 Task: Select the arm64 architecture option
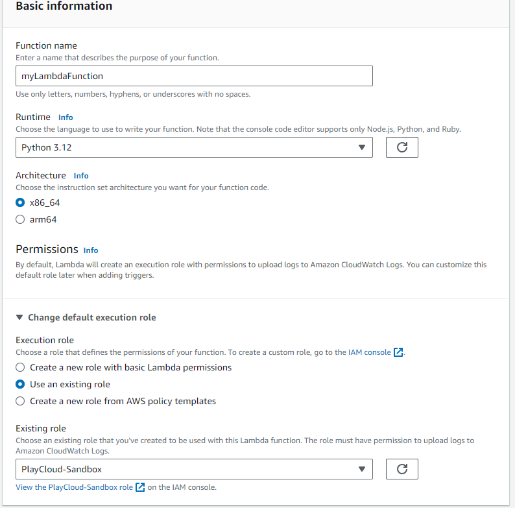tap(21, 219)
